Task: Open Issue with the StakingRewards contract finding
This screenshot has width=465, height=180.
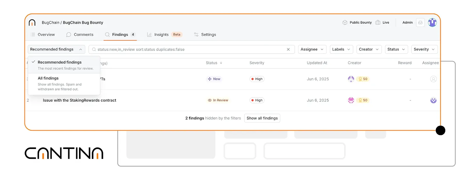Action: coord(80,100)
